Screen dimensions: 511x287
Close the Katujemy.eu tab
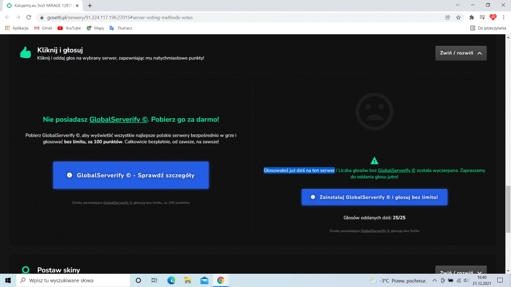coord(77,6)
